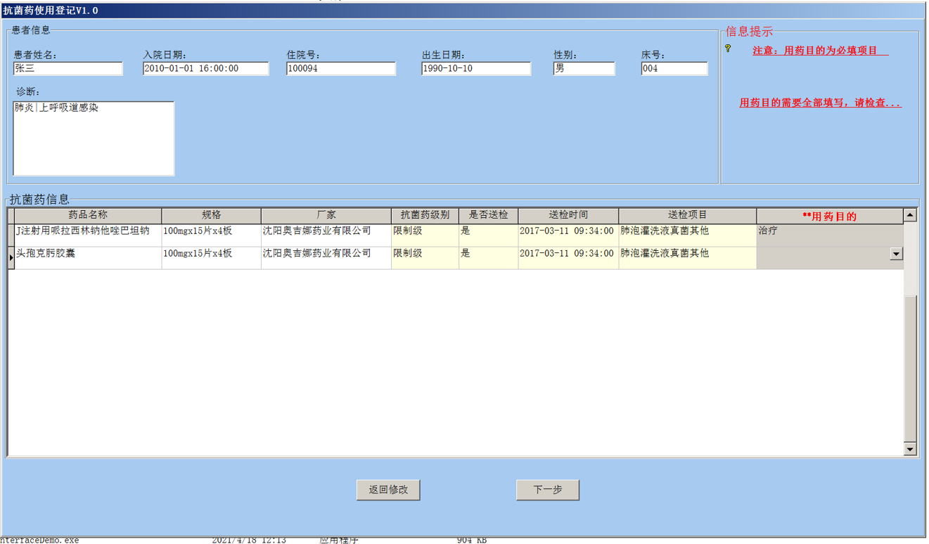Click the 性别 field showing 男
The height and width of the screenshot is (544, 929).
pos(584,69)
